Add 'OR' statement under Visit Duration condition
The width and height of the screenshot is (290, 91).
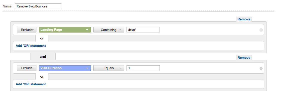tap(31, 84)
